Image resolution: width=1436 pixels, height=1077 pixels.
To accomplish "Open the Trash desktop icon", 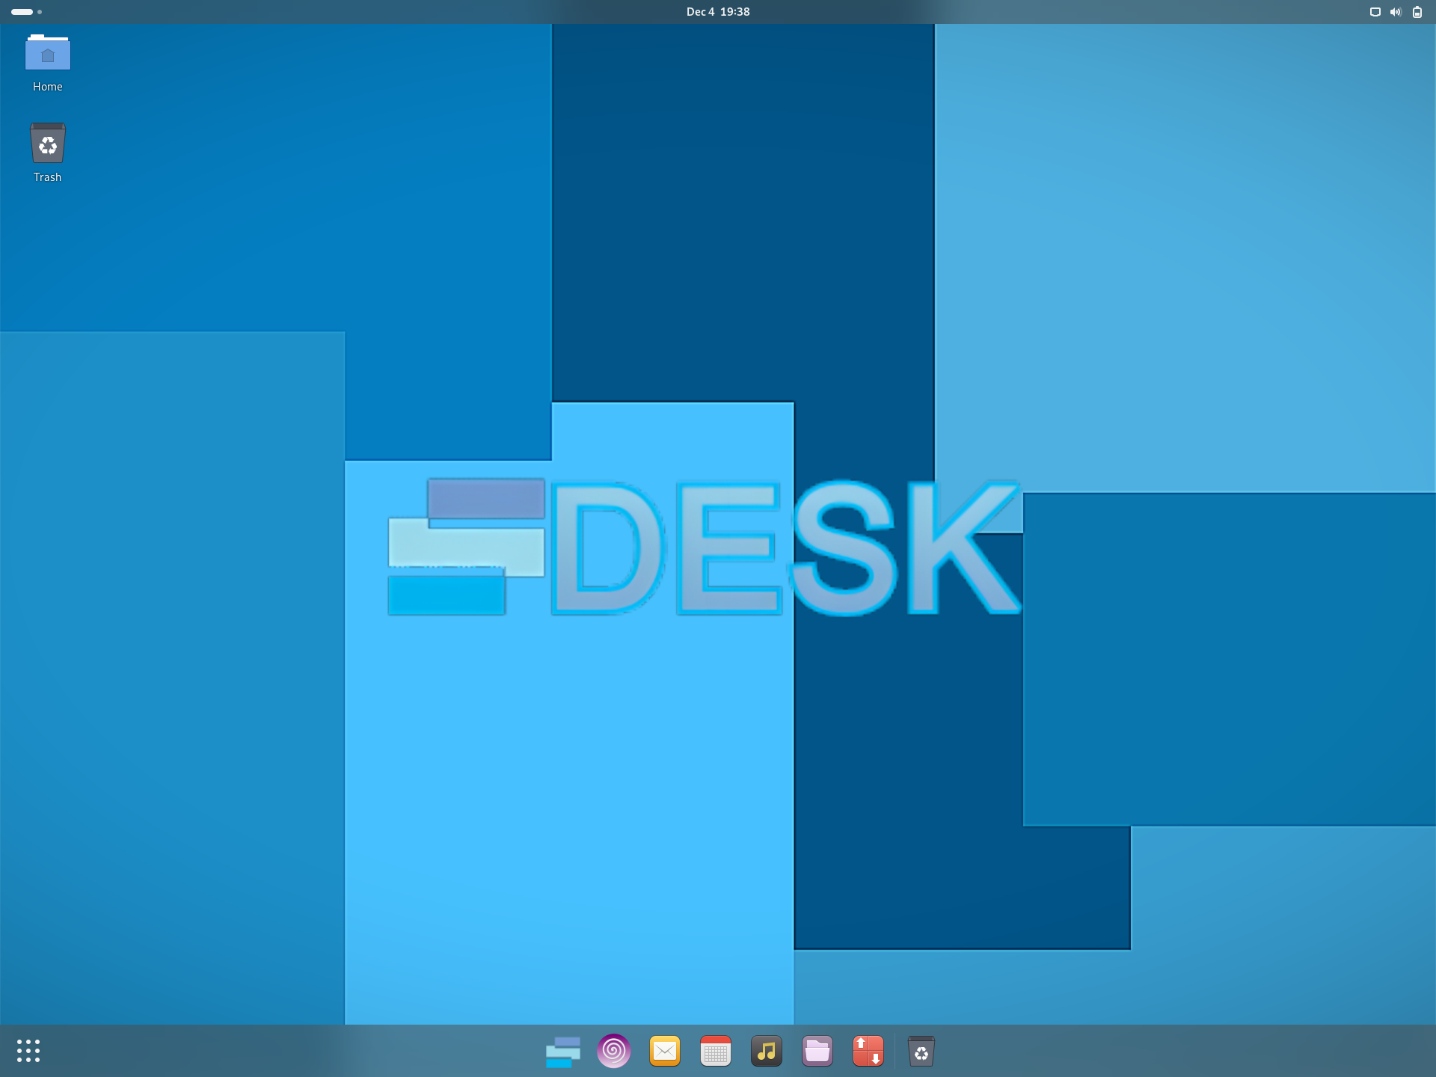I will (47, 153).
